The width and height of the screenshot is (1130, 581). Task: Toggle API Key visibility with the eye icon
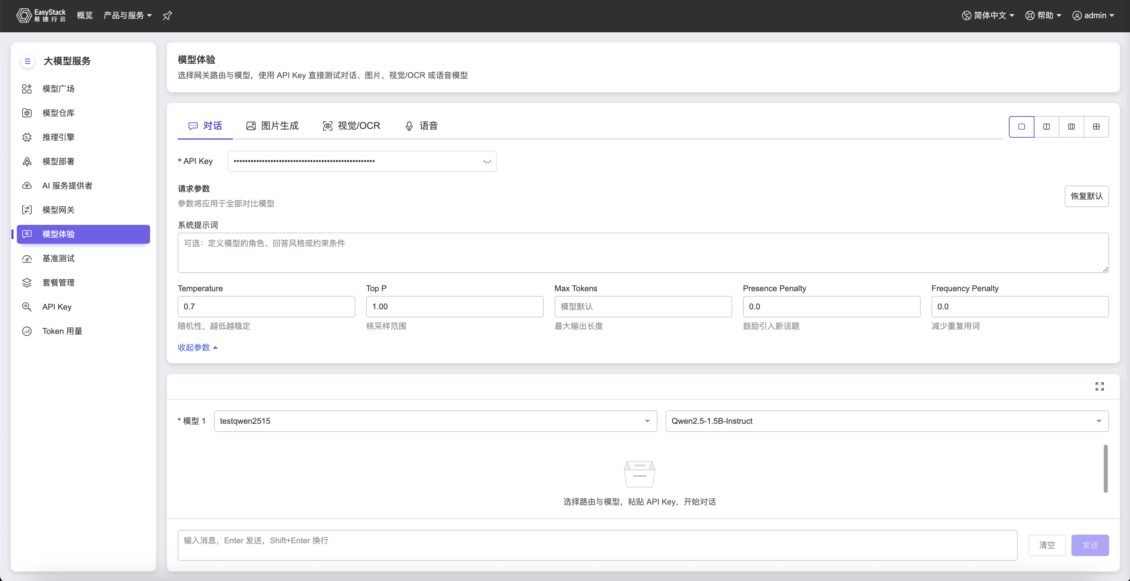pyautogui.click(x=487, y=162)
